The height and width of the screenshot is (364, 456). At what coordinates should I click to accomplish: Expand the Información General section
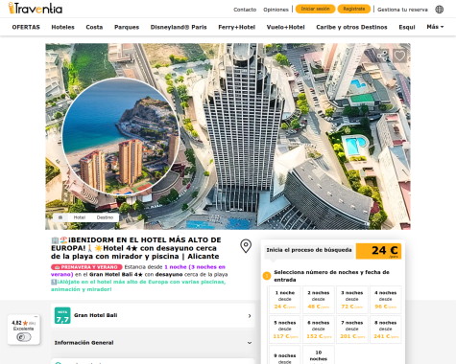153,343
